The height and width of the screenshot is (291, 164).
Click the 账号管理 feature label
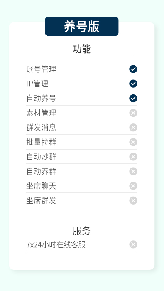[x=41, y=69]
